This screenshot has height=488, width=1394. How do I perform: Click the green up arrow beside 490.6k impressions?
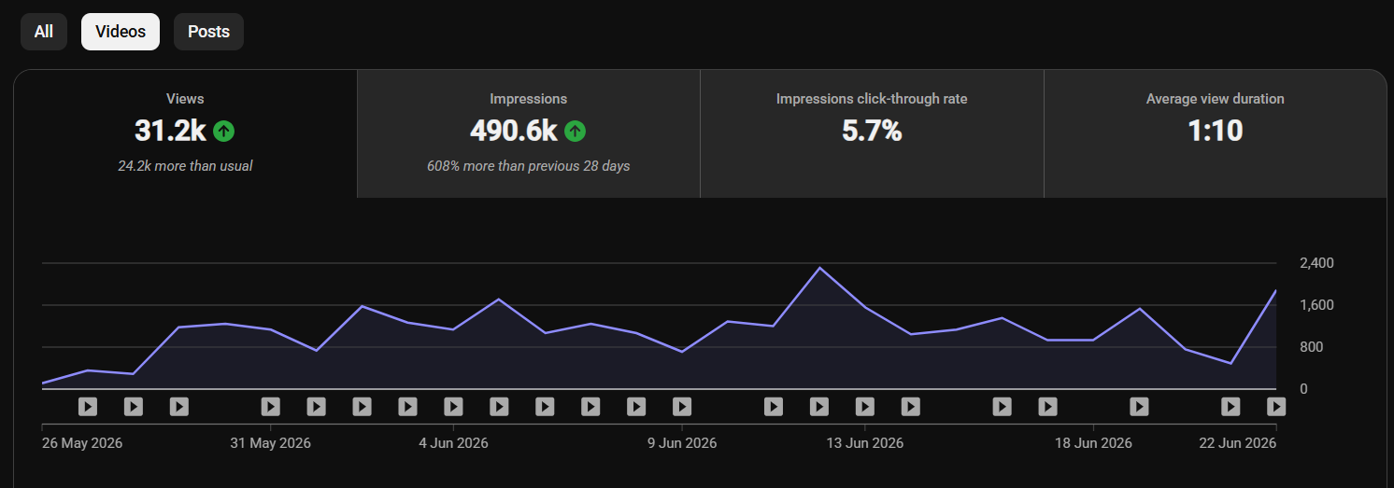575,132
